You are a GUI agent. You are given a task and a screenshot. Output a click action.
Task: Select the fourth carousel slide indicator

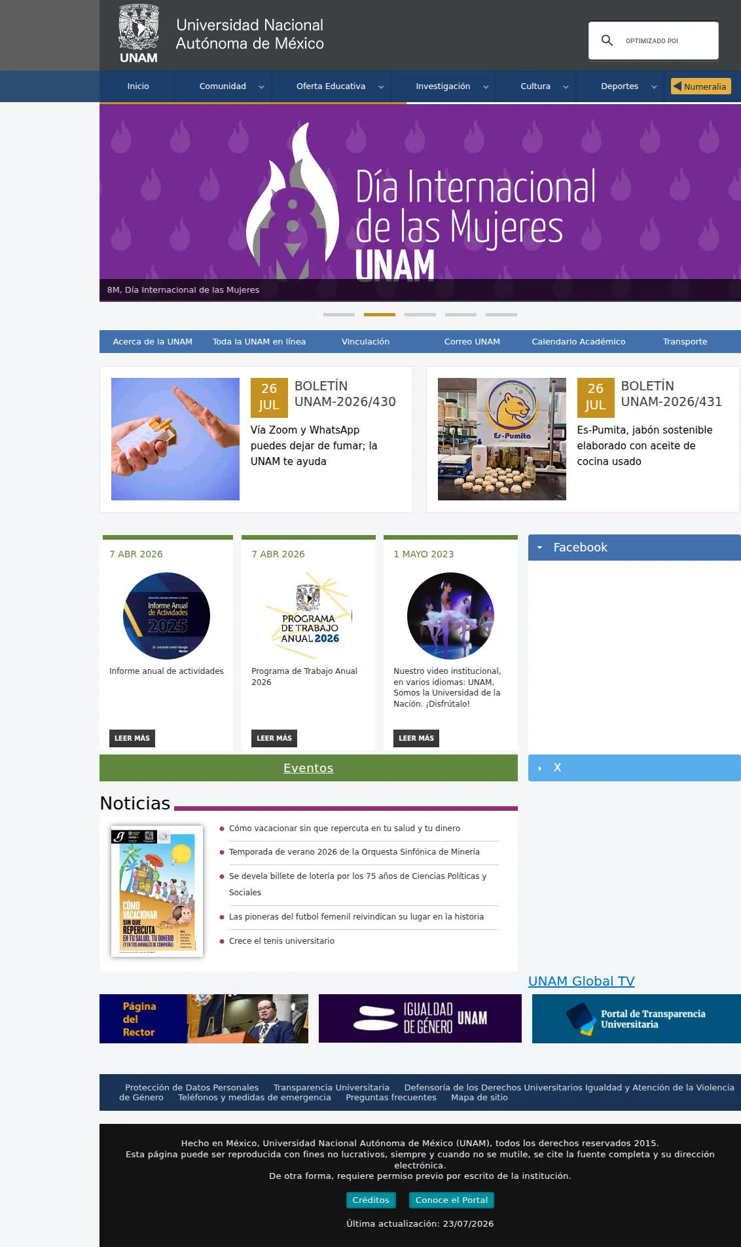[x=461, y=314]
